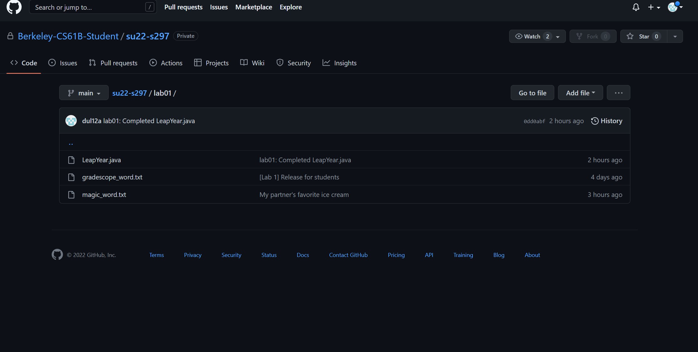Open gradescope_word.txt file link
The image size is (698, 352).
(x=112, y=177)
